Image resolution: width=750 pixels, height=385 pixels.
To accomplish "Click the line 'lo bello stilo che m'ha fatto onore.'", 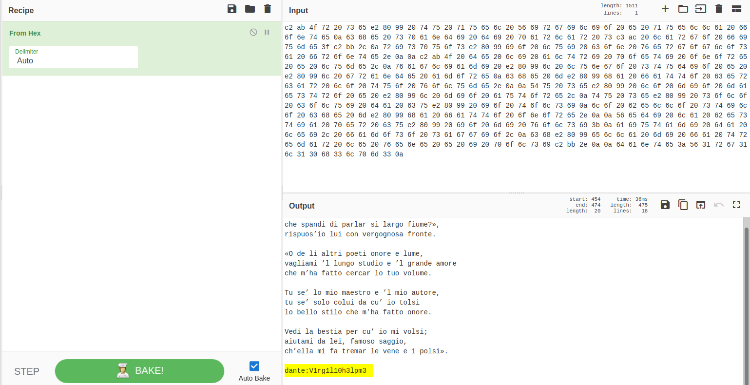I will pyautogui.click(x=358, y=312).
